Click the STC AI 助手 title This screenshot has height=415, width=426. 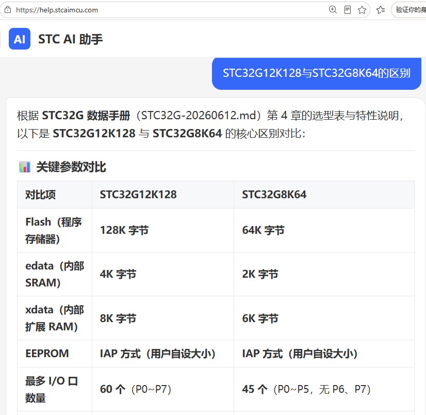[x=70, y=39]
